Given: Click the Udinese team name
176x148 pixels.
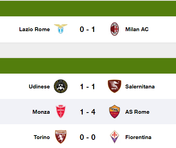Looking at the screenshot, I should click(39, 86).
